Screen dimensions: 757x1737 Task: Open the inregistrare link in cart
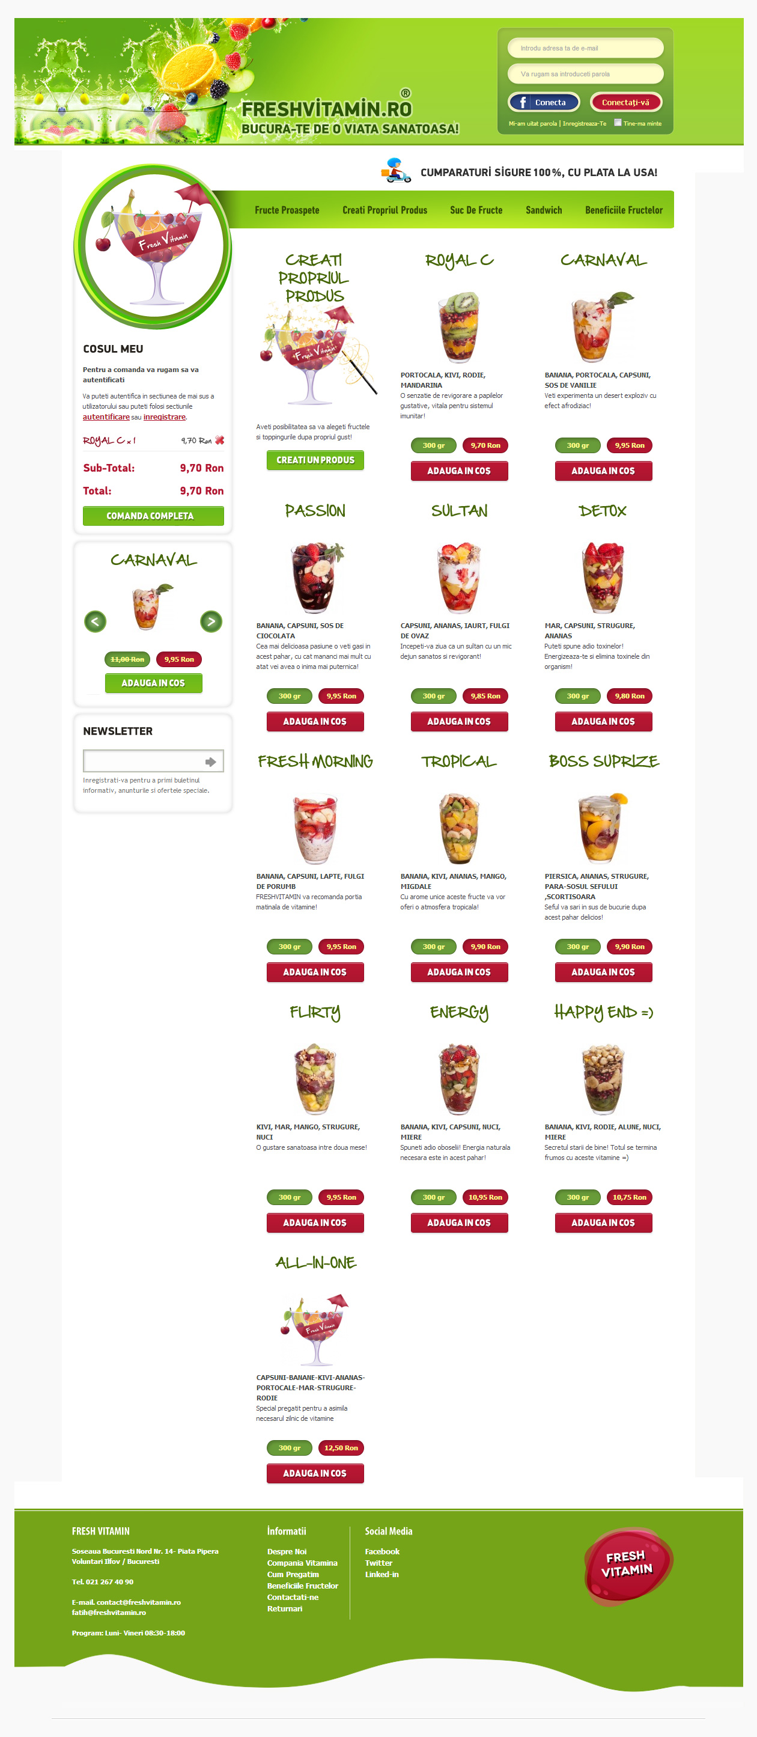pyautogui.click(x=165, y=417)
